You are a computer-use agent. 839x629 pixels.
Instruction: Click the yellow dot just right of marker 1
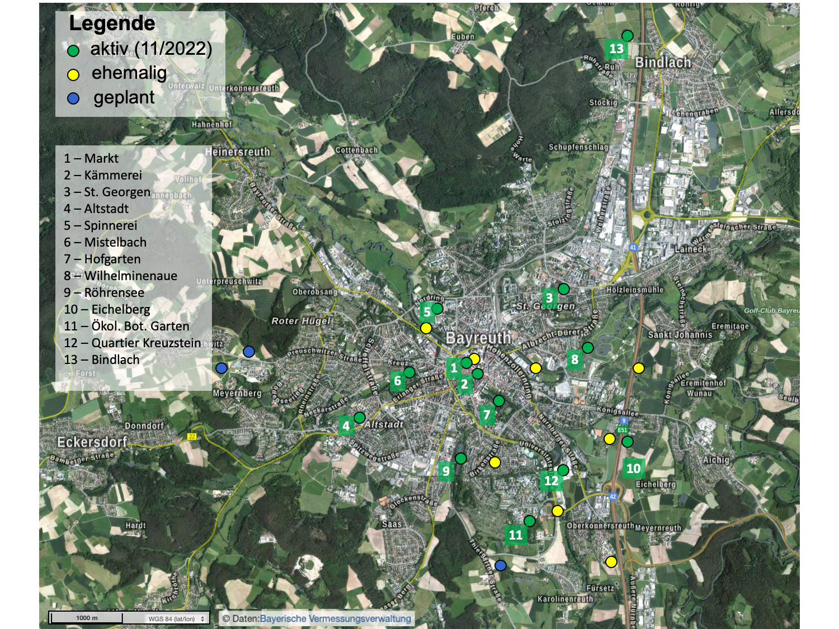point(474,358)
